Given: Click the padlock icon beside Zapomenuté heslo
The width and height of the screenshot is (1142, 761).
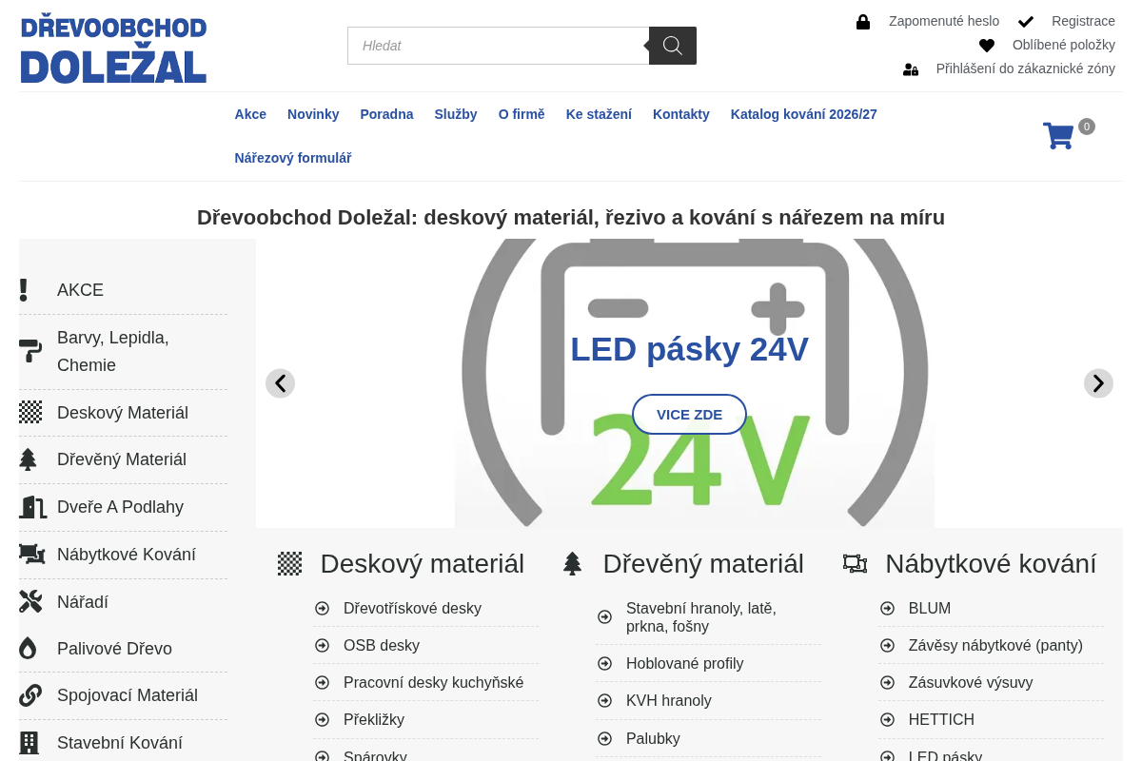Looking at the screenshot, I should pyautogui.click(x=863, y=22).
